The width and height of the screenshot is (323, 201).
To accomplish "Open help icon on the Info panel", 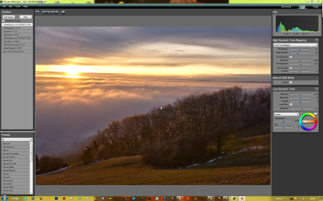I will pos(317,12).
